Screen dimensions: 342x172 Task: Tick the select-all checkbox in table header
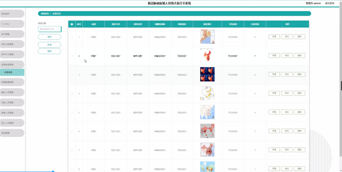[72, 24]
